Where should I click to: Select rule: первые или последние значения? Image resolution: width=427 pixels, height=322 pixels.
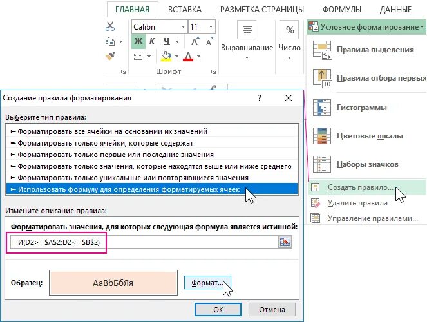point(152,155)
